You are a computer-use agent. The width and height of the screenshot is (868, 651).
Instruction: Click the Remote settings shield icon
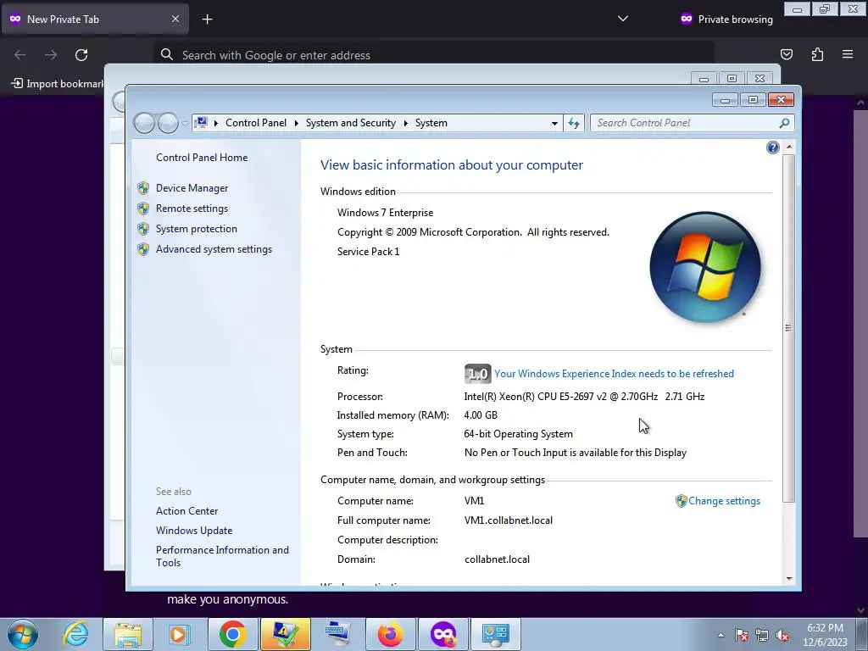(143, 209)
